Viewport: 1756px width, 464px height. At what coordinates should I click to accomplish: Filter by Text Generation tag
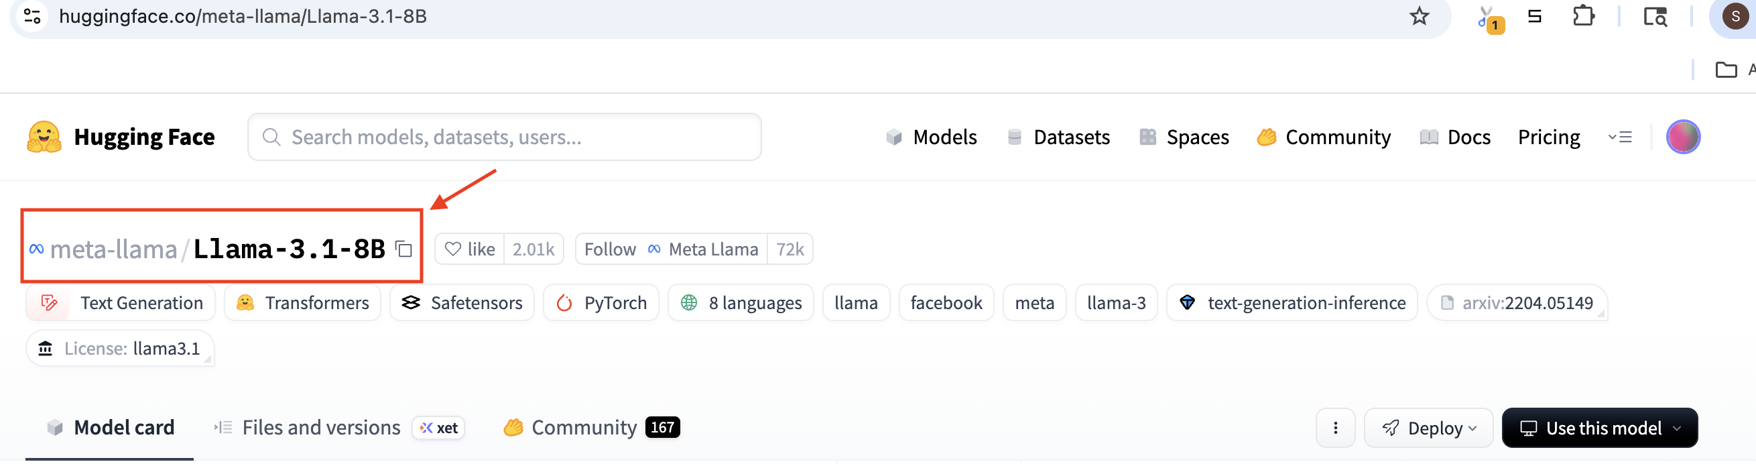pyautogui.click(x=121, y=302)
